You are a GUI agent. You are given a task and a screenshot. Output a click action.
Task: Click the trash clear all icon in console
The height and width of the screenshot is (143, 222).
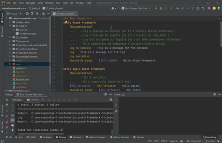(12, 130)
